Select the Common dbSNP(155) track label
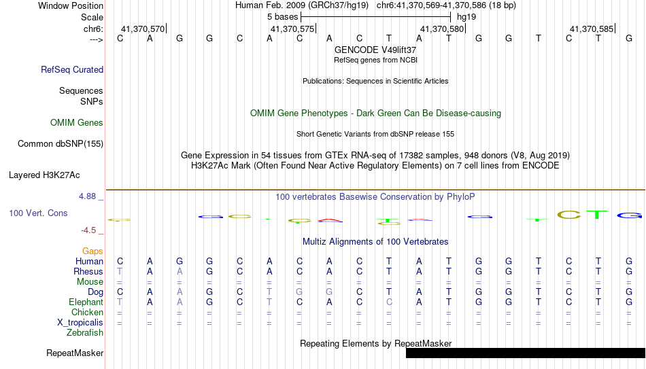This screenshot has height=369, width=646. tap(61, 144)
